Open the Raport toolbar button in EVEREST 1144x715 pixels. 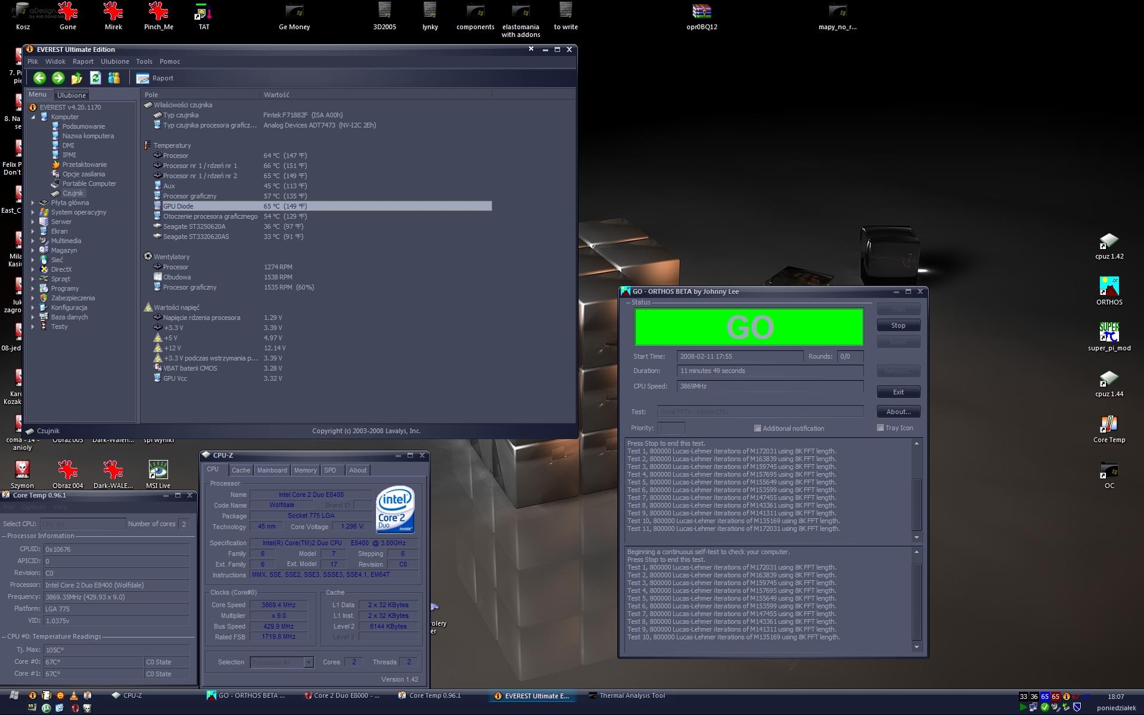[x=155, y=78]
